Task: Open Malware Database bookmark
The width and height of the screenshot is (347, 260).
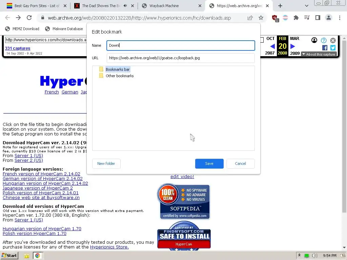Action: tap(64, 29)
